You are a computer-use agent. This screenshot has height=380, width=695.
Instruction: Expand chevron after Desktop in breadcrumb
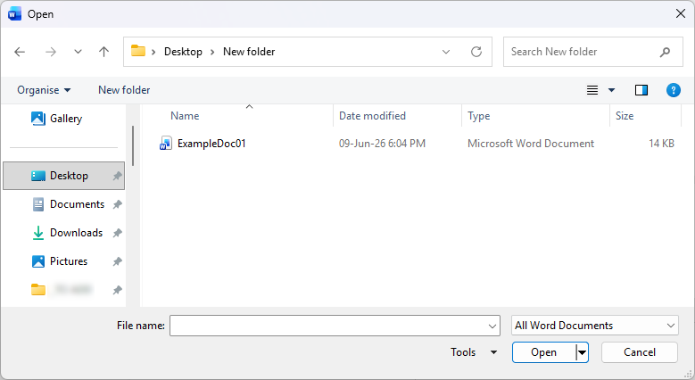tap(212, 52)
